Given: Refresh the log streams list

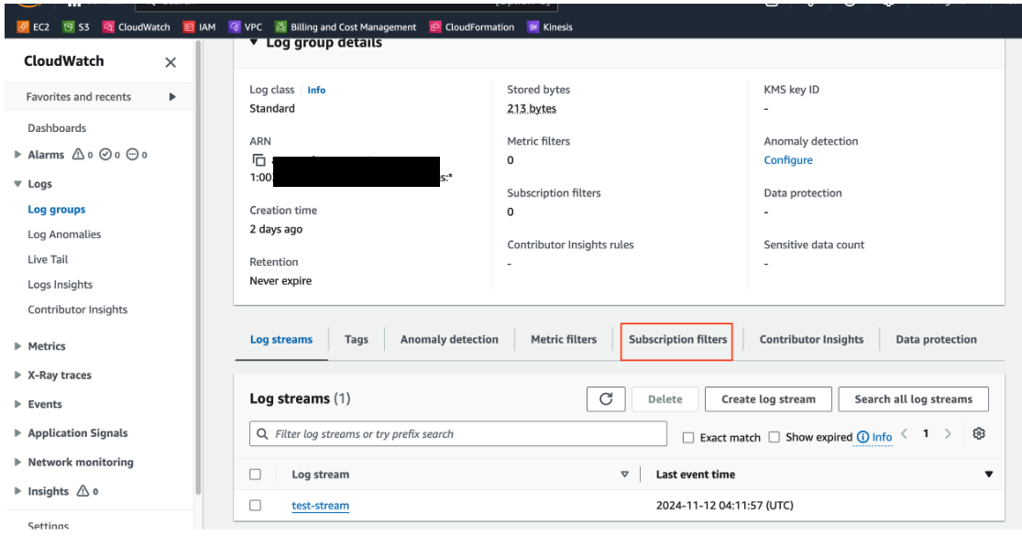Looking at the screenshot, I should pyautogui.click(x=606, y=399).
